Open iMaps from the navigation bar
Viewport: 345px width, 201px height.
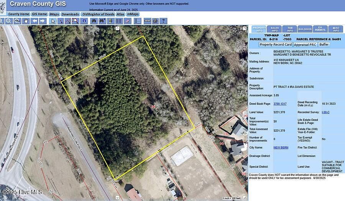click(54, 14)
